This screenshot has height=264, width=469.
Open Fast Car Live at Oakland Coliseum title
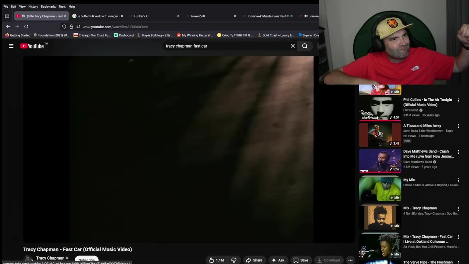pyautogui.click(x=428, y=239)
